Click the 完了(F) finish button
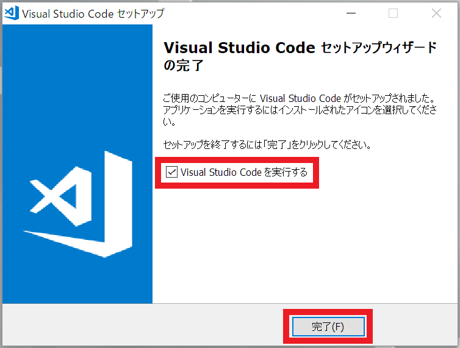 coord(328,327)
